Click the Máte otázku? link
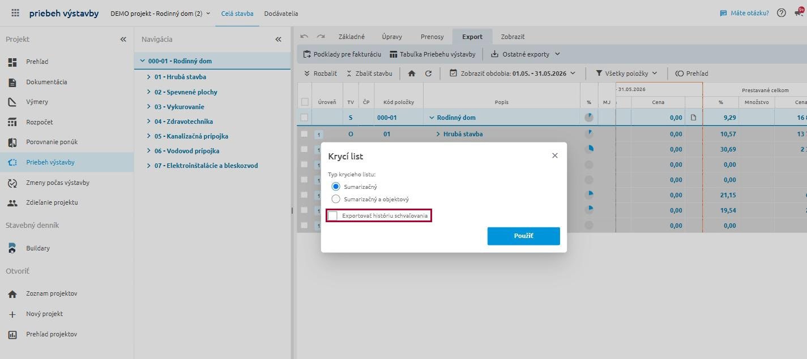The height and width of the screenshot is (359, 807). coord(744,13)
